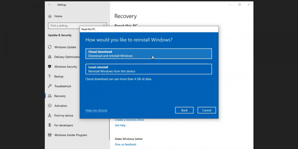This screenshot has width=298, height=149.
Task: Open Windows Update via its refresh icon
Action: pyautogui.click(x=50, y=47)
